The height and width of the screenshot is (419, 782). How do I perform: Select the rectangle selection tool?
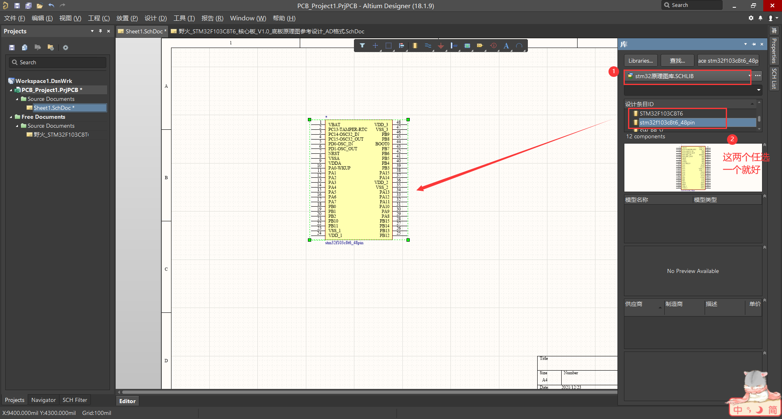(x=388, y=46)
